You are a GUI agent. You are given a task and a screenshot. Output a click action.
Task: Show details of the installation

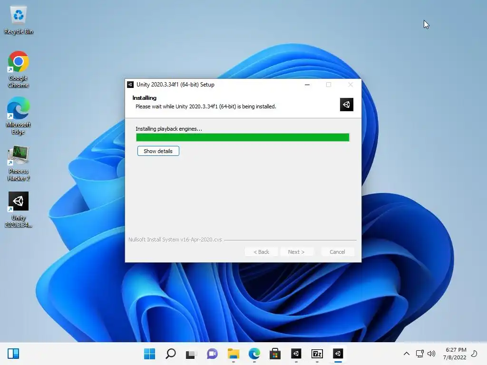[x=158, y=151]
